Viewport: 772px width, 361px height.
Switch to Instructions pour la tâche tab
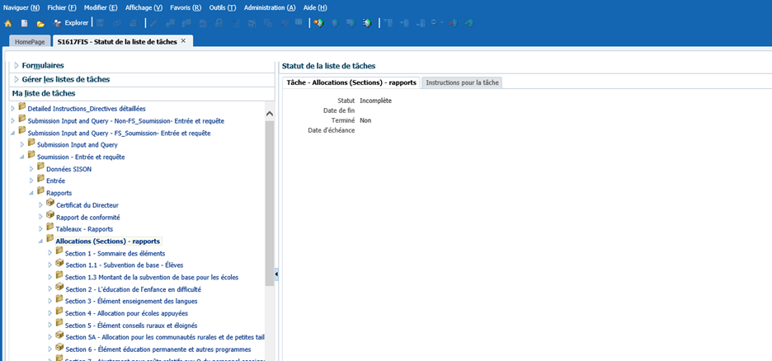coord(463,82)
